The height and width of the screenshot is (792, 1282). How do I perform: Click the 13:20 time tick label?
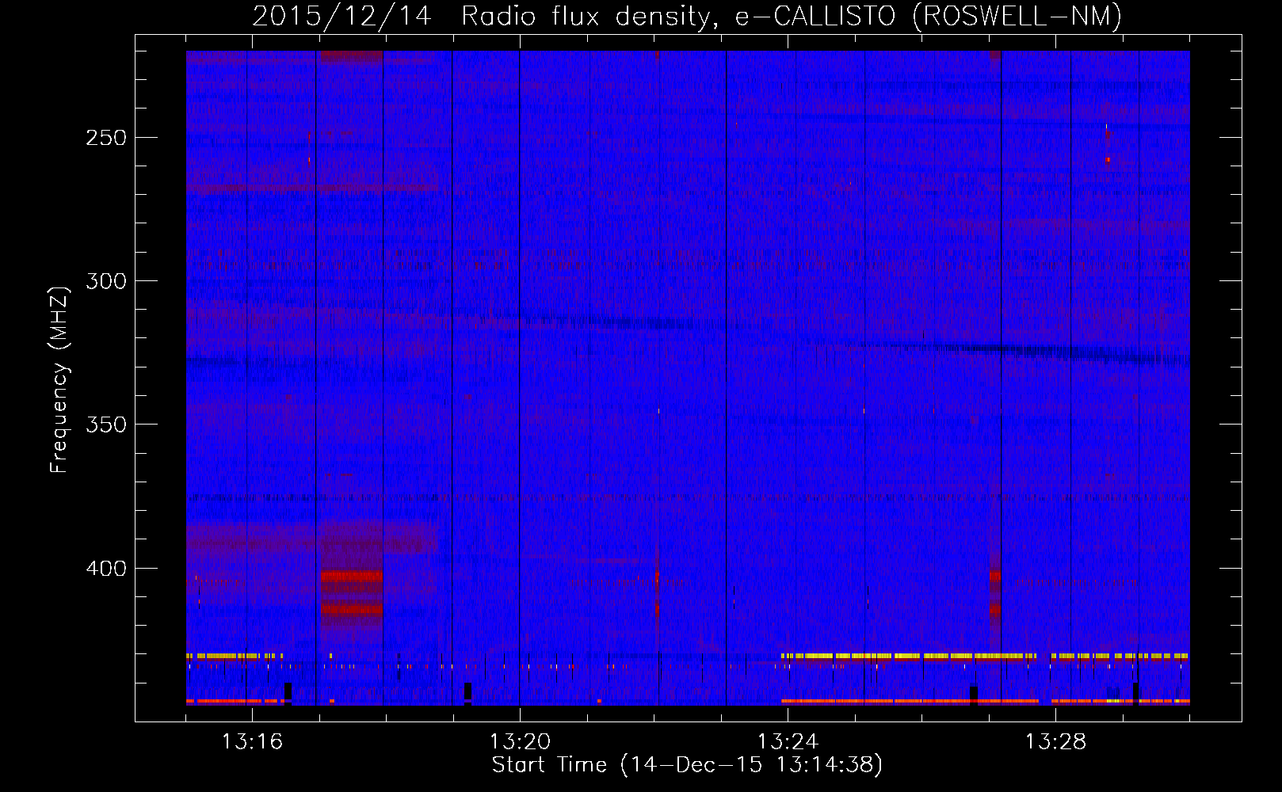click(520, 741)
